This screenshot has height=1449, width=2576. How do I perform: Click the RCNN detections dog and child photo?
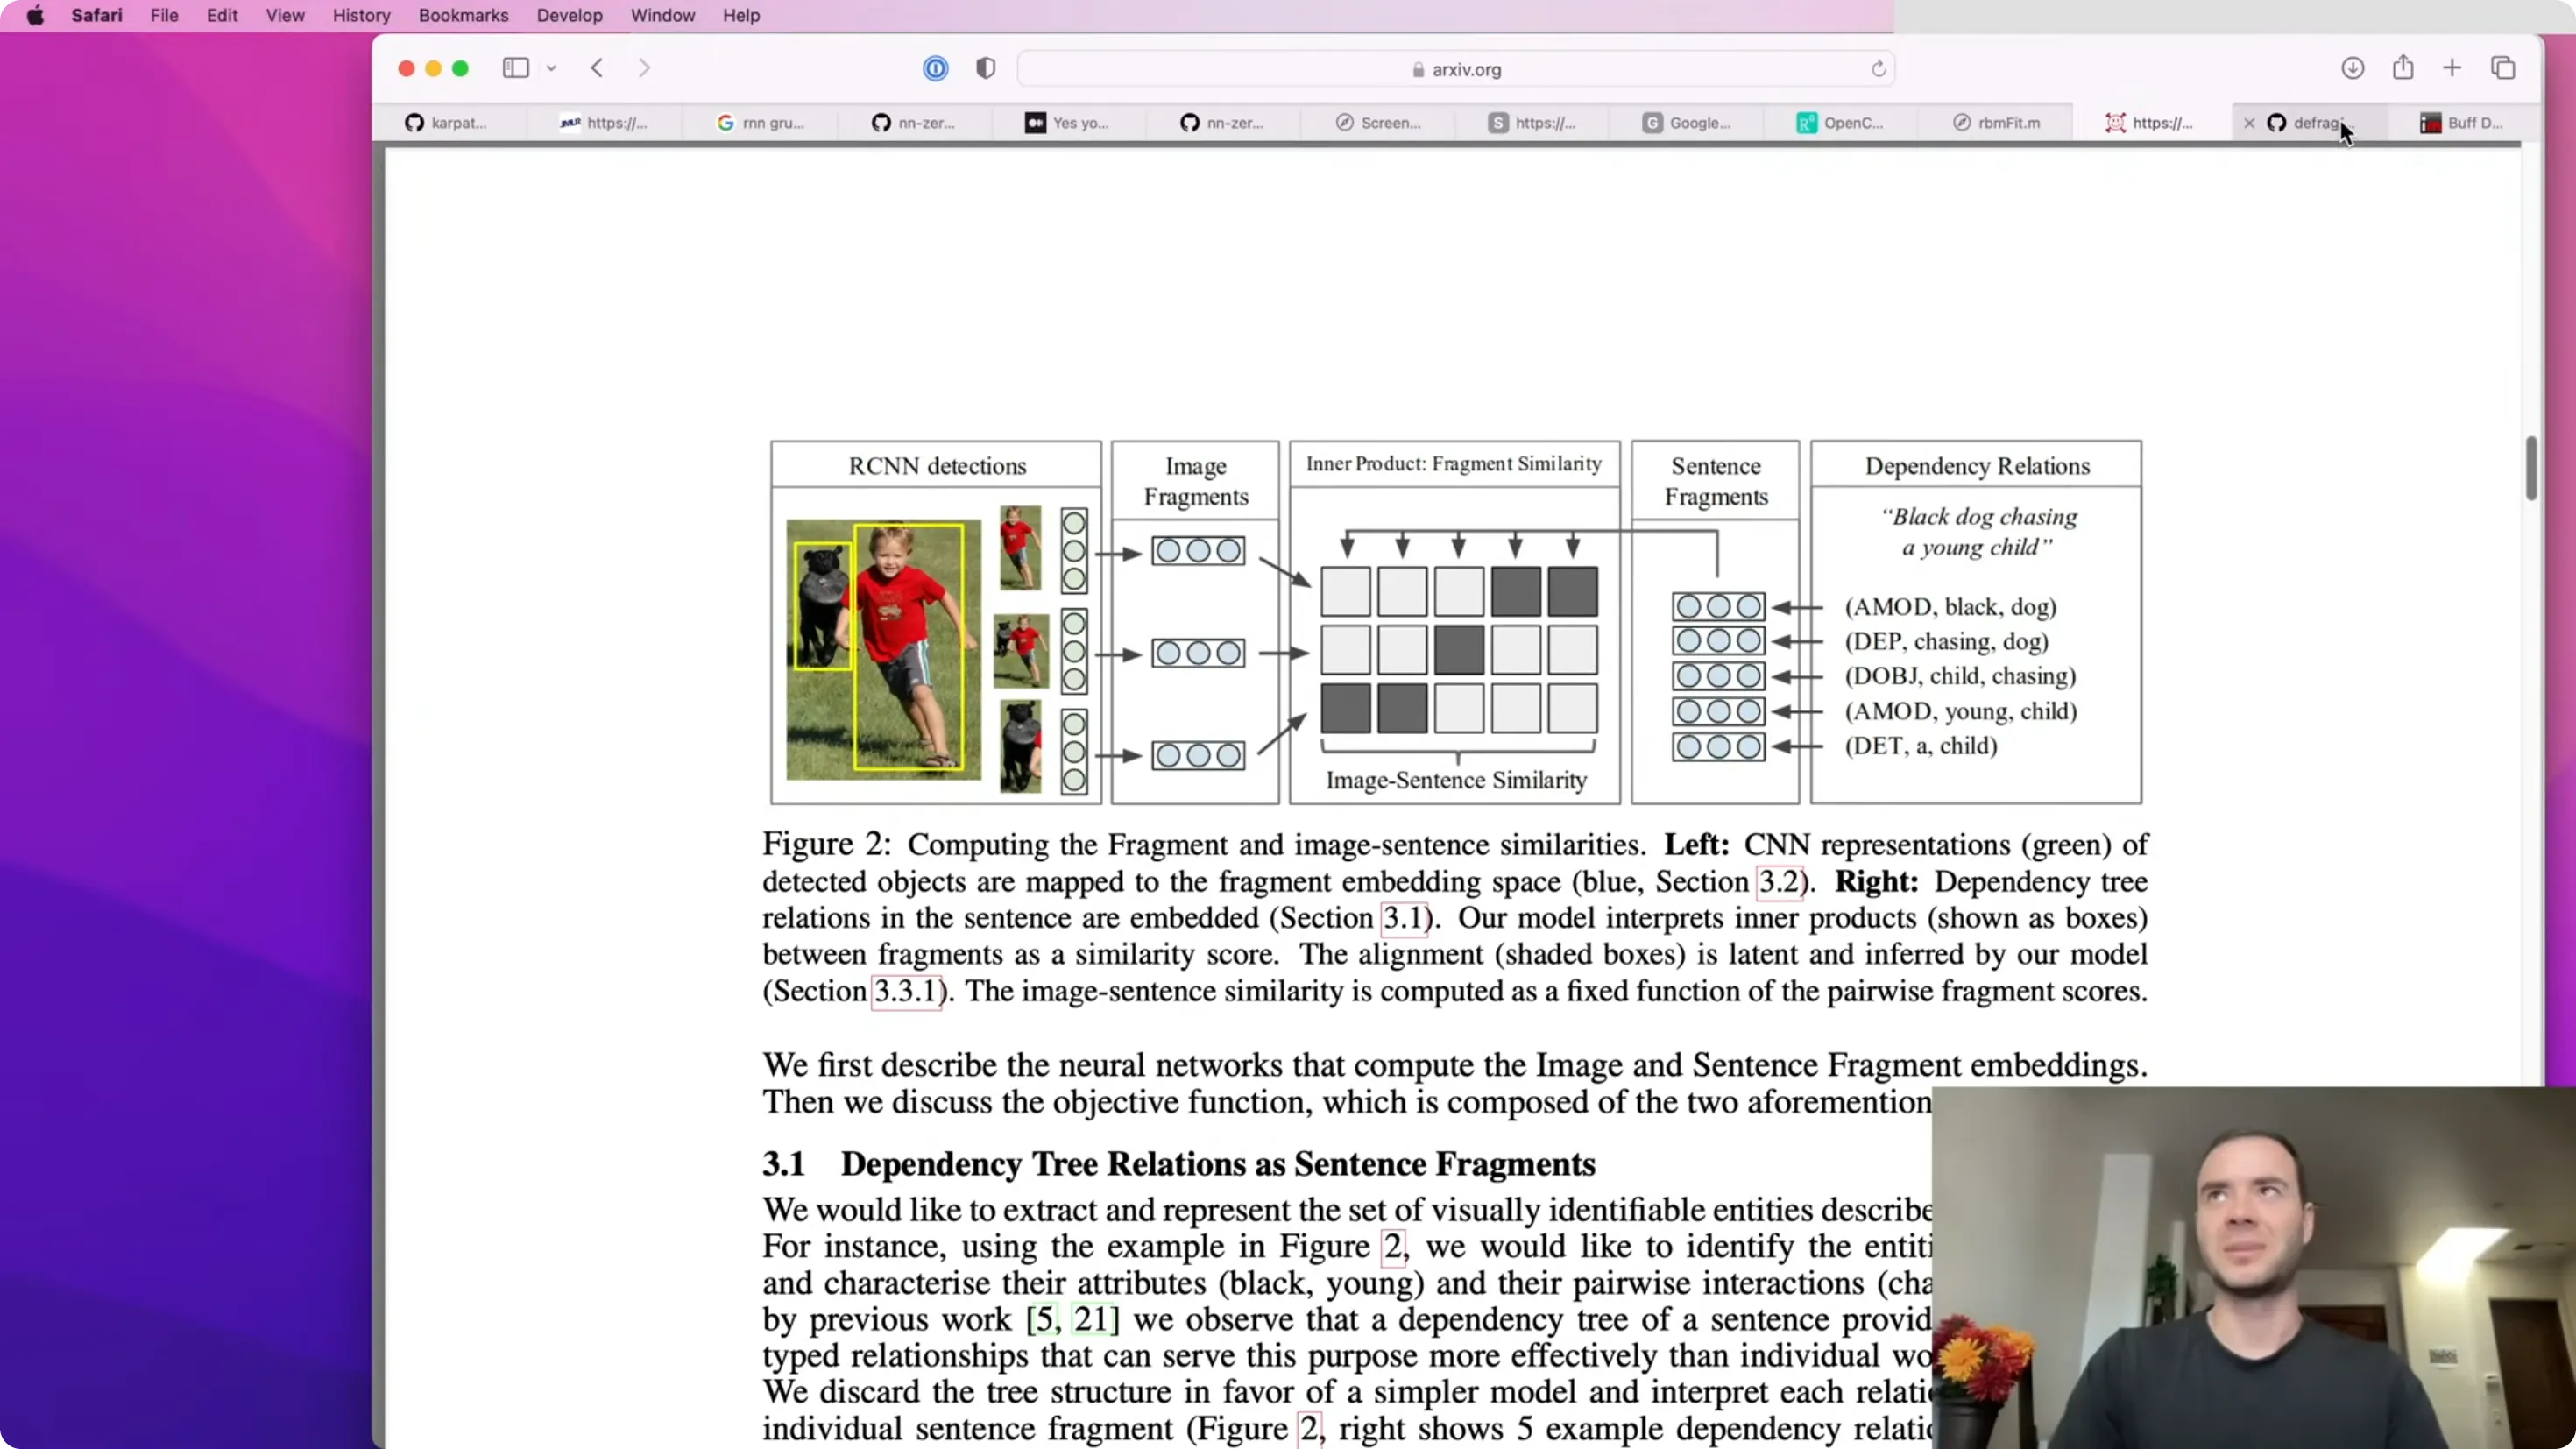tap(883, 649)
